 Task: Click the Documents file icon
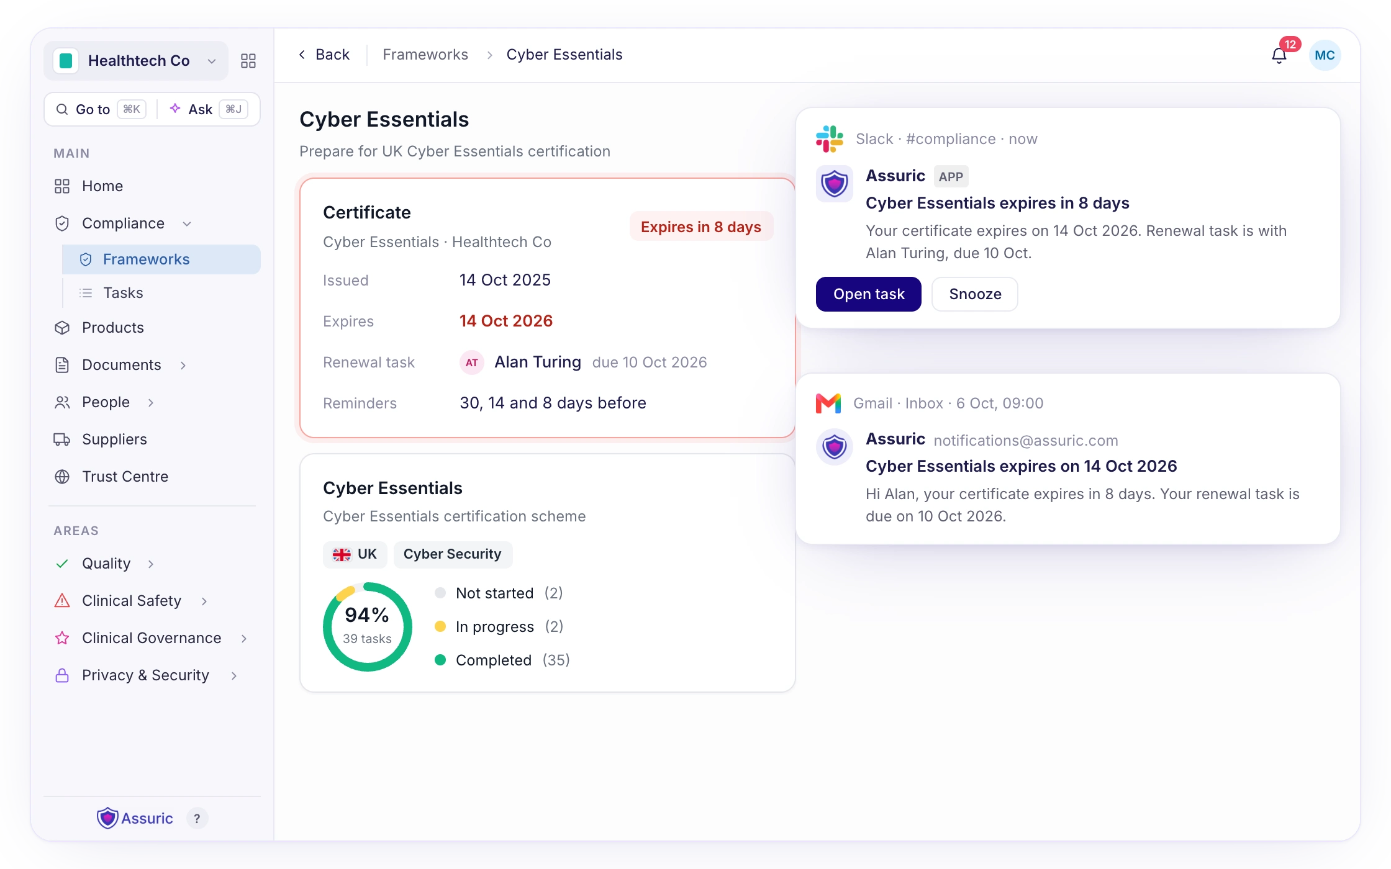62,365
